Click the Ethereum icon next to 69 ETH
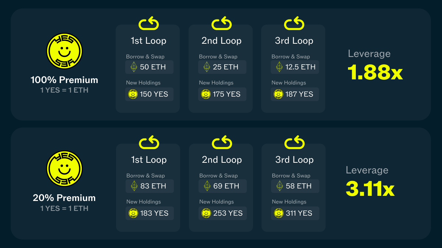 tap(207, 186)
